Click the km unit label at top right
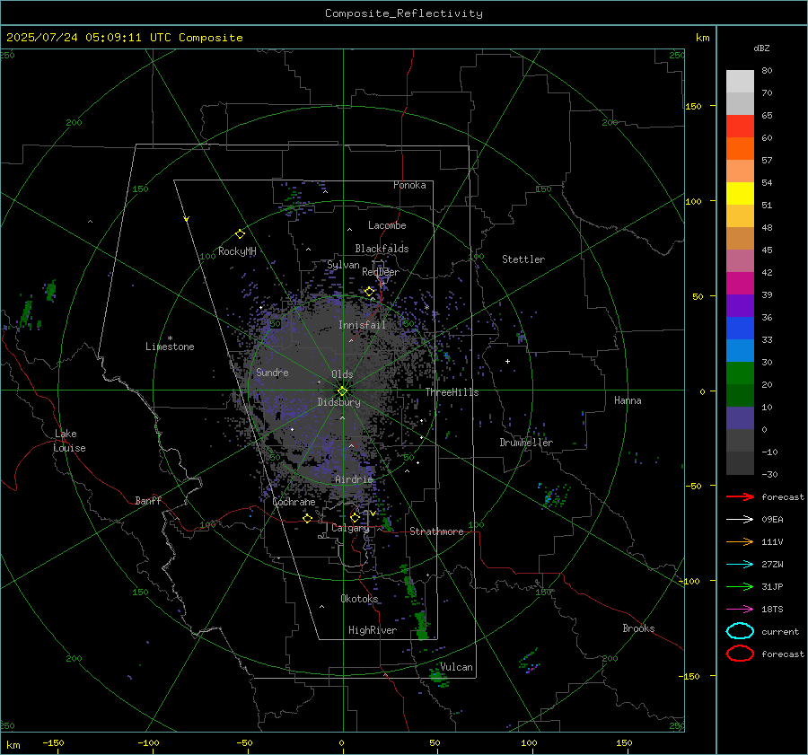This screenshot has height=755, width=808. (703, 38)
